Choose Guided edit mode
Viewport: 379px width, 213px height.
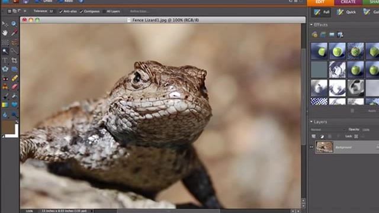(x=371, y=12)
